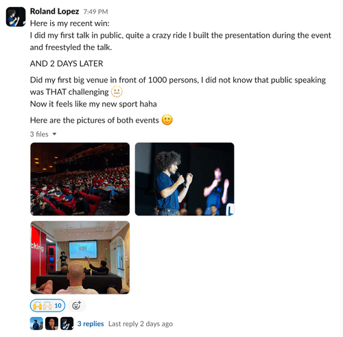Open the small meeting room presentation photo
The height and width of the screenshot is (337, 343).
coord(80,257)
